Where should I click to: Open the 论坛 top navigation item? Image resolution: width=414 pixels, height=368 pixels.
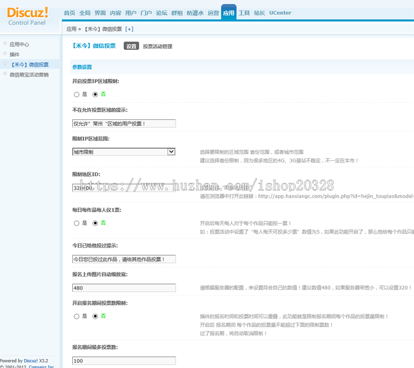point(161,13)
